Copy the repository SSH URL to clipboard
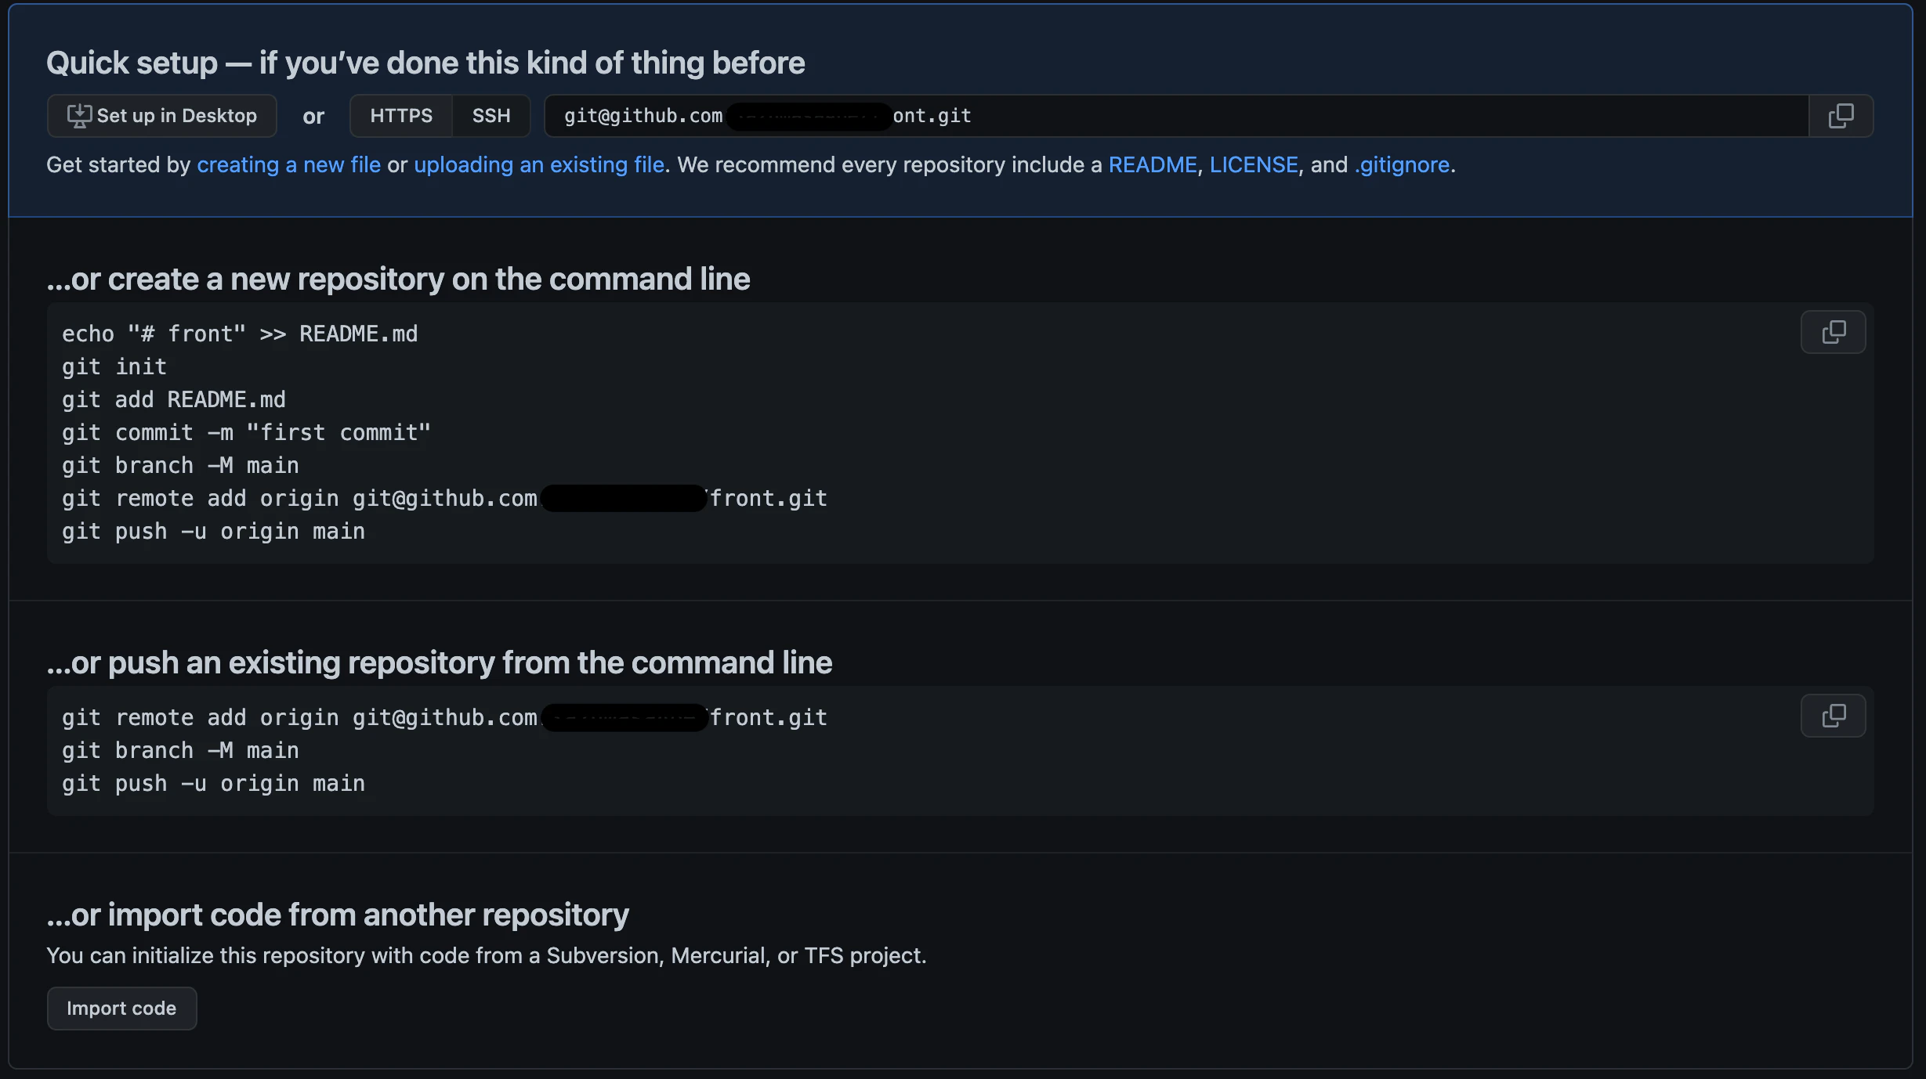 [1841, 116]
